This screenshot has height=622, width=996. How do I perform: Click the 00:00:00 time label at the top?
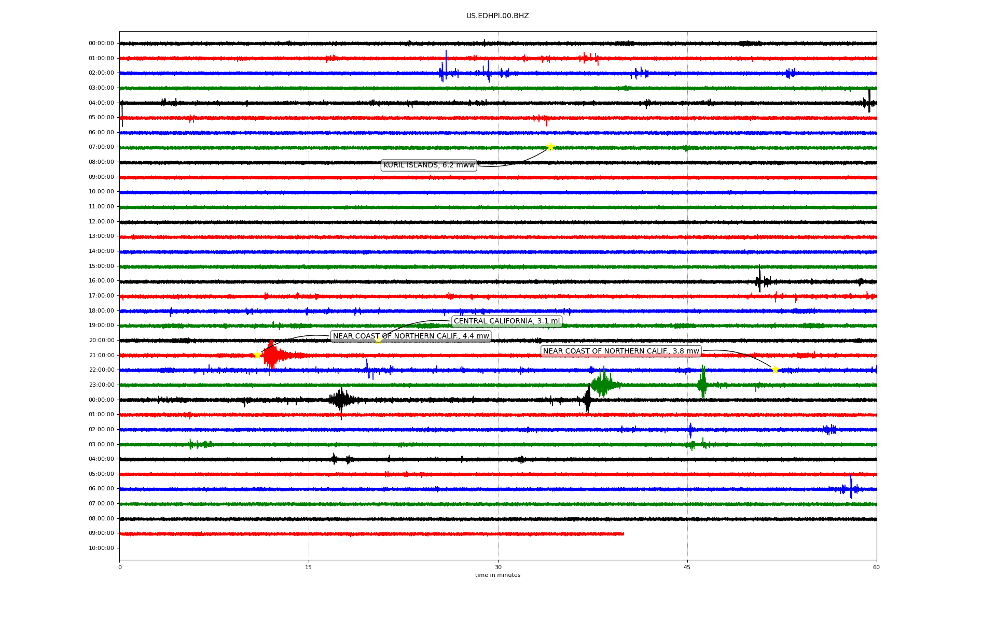[x=101, y=44]
